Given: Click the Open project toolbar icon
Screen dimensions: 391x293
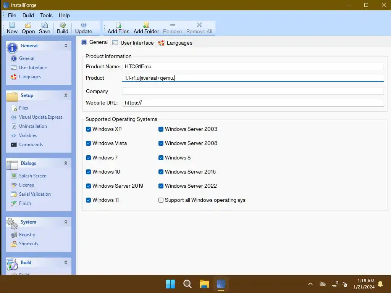Looking at the screenshot, I should coord(28,27).
